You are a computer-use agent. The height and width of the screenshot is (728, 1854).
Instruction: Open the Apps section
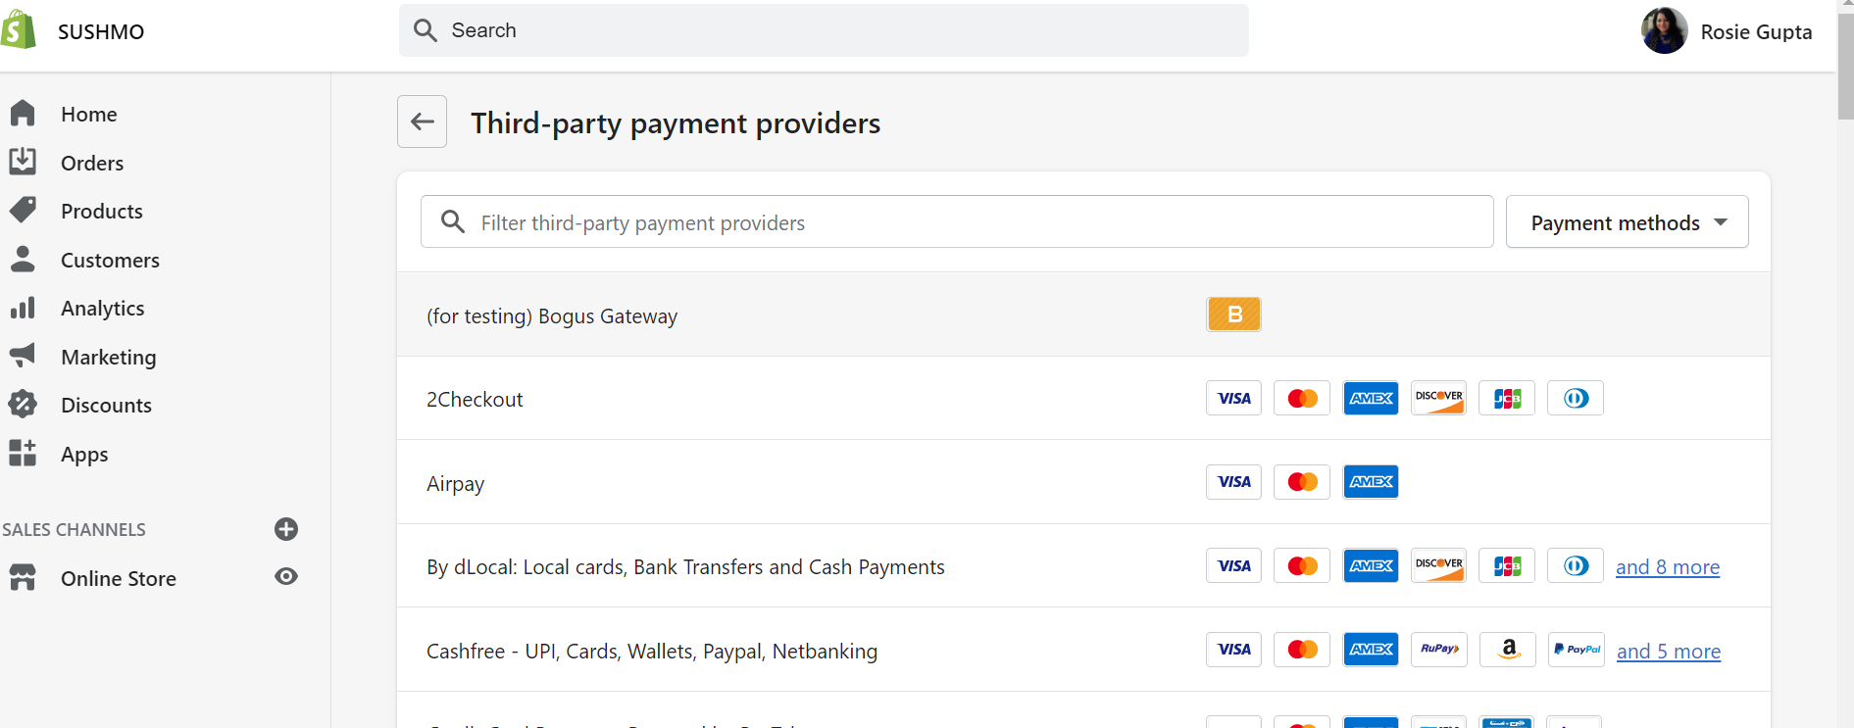tap(83, 453)
